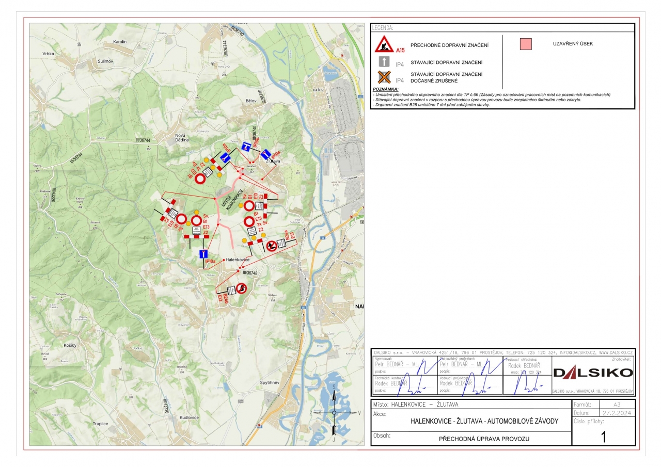Click the compass rose on the map

[x=334, y=412]
